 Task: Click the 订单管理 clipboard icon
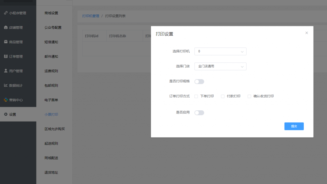[6, 56]
